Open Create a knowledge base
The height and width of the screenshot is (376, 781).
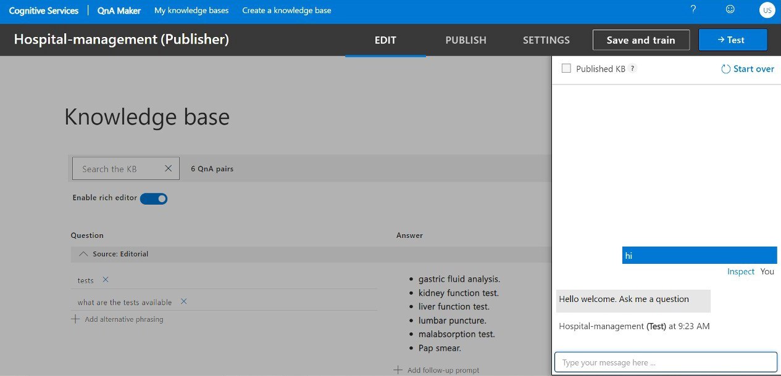point(286,10)
